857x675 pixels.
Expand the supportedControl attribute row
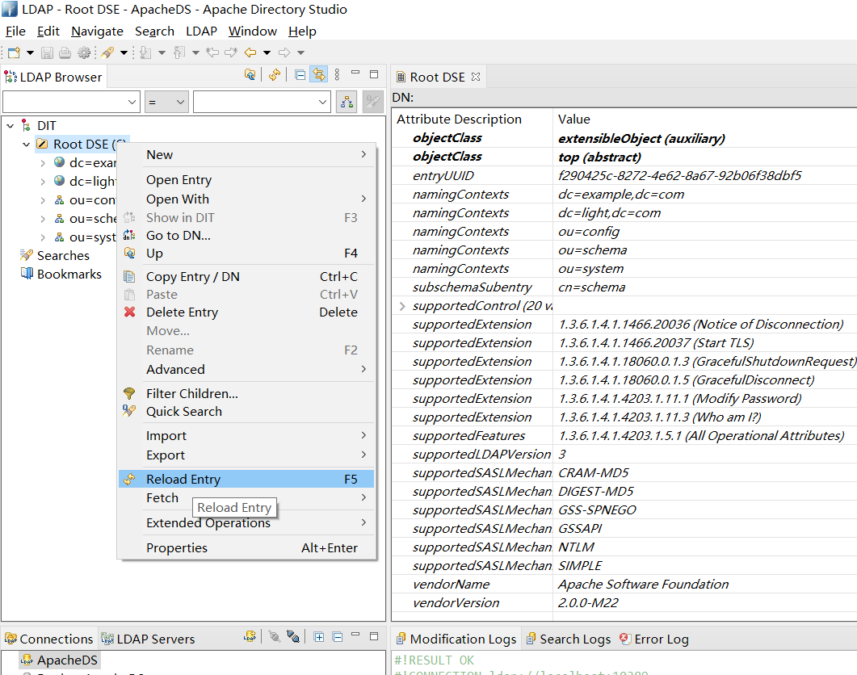[402, 306]
